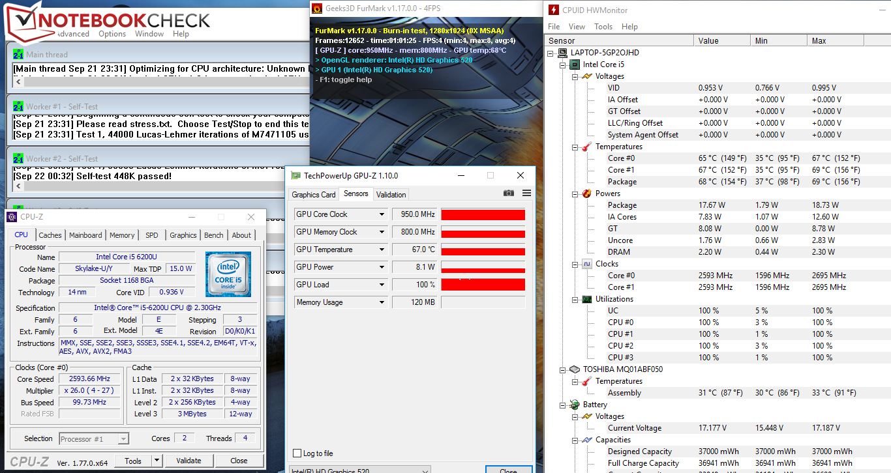Screen dimensions: 891x473
Task: Open the Window menu in Prime95
Action: pos(149,34)
